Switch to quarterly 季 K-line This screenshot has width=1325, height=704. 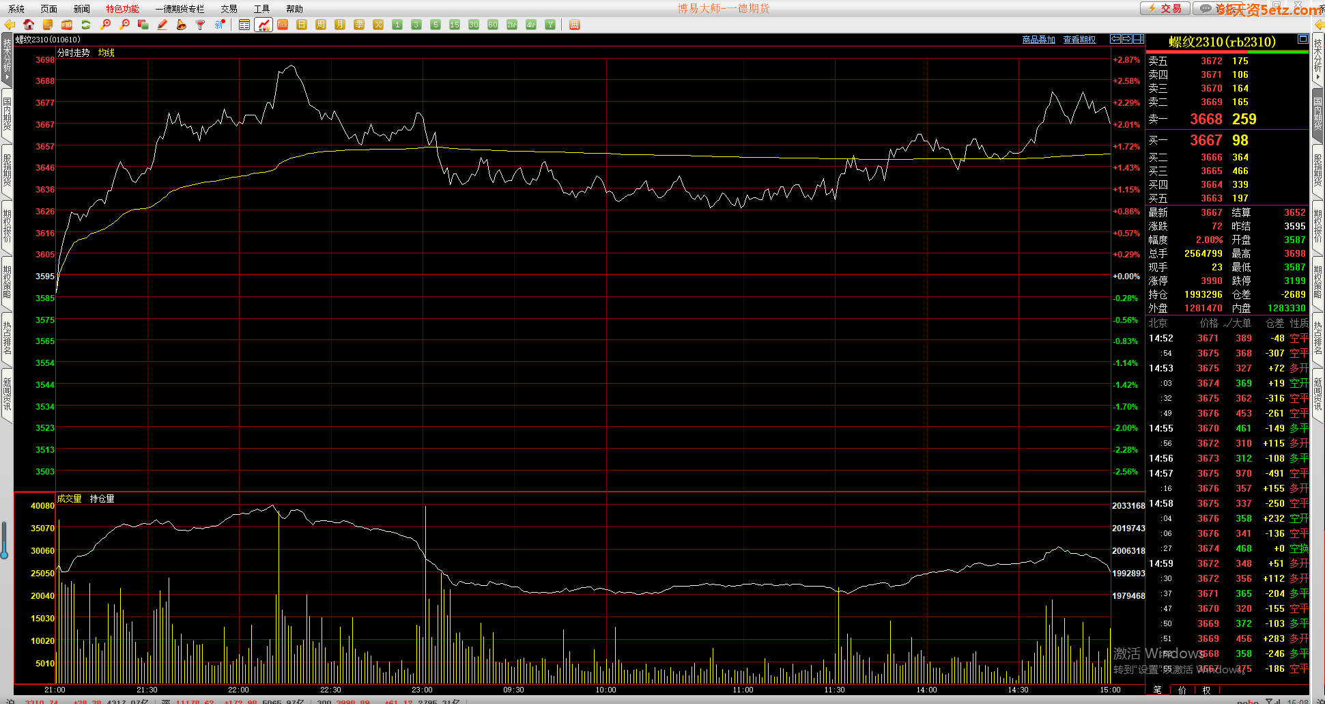[359, 25]
